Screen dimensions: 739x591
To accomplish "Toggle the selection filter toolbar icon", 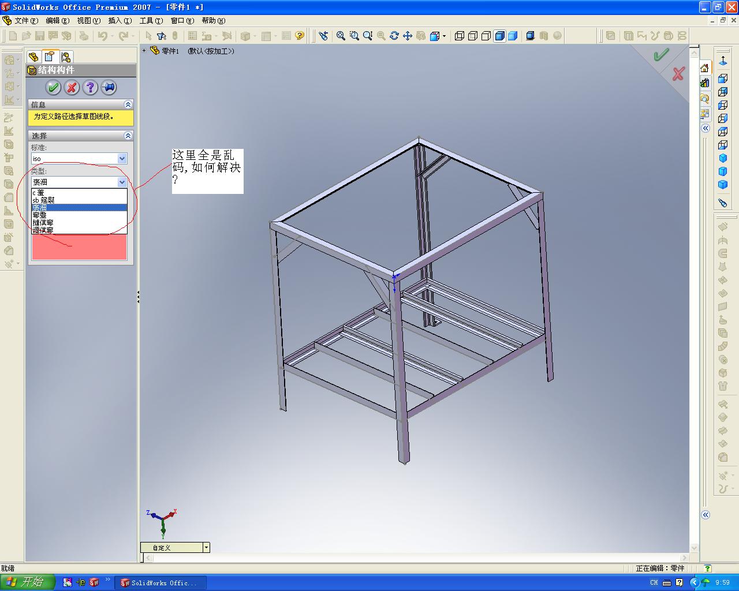I will pyautogui.click(x=162, y=36).
